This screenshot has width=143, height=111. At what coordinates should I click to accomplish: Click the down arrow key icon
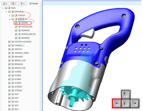click(126, 103)
